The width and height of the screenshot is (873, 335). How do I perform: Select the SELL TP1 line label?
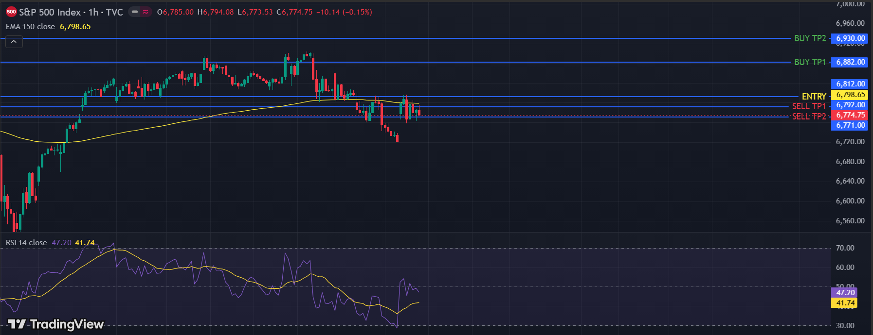coord(809,106)
